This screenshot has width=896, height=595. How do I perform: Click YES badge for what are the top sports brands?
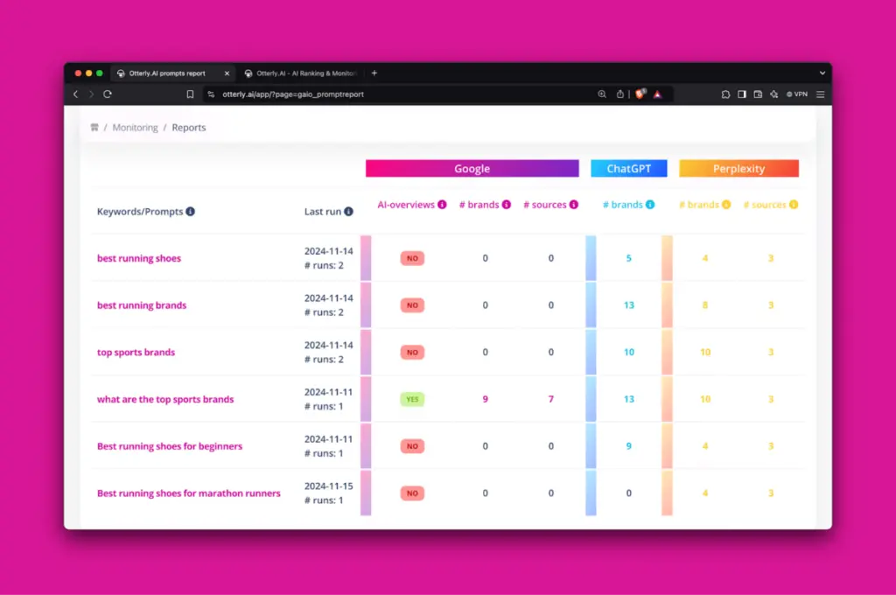click(x=412, y=399)
